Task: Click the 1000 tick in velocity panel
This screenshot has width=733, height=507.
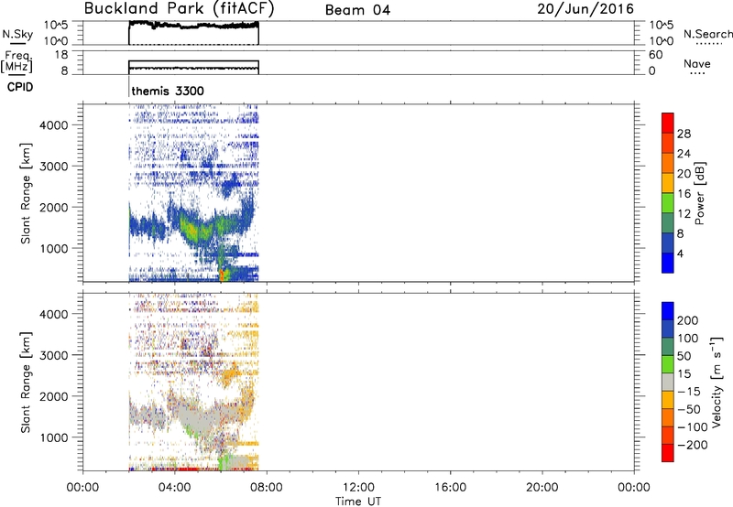Action: click(x=54, y=437)
